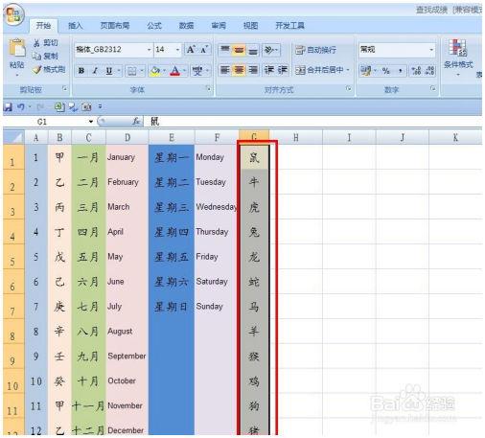
Task: Click the 剪切 cut button
Action: tap(46, 43)
